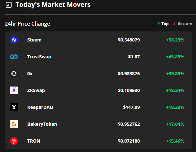
Task: Open the KeeperDAO name link
Action: click(x=40, y=107)
